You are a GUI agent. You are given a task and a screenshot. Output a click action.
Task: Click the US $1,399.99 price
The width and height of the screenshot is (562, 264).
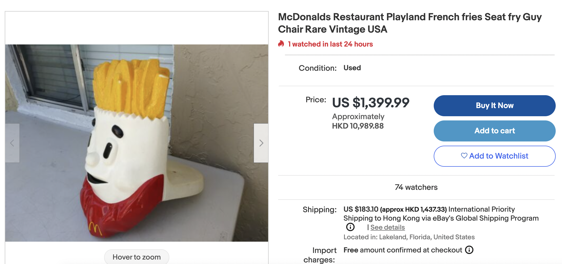click(371, 103)
